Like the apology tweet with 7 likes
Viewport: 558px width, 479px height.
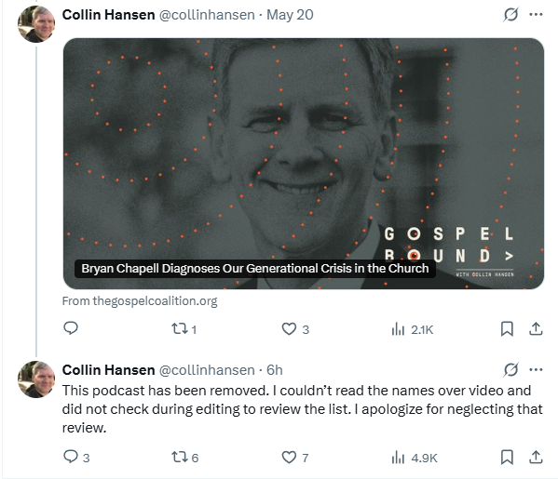[x=295, y=457]
